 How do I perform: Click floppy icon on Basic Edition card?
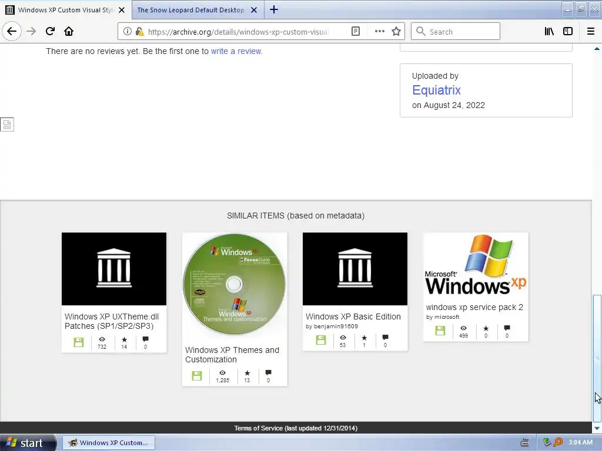pos(321,340)
